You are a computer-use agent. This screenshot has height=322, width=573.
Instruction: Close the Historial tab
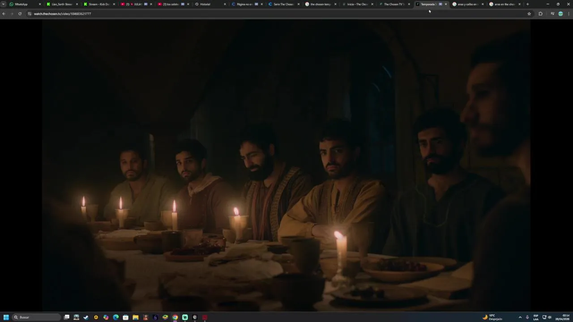point(225,4)
